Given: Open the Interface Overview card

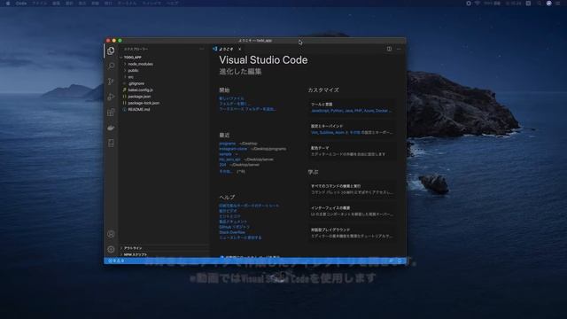Looking at the screenshot, I should tap(352, 211).
